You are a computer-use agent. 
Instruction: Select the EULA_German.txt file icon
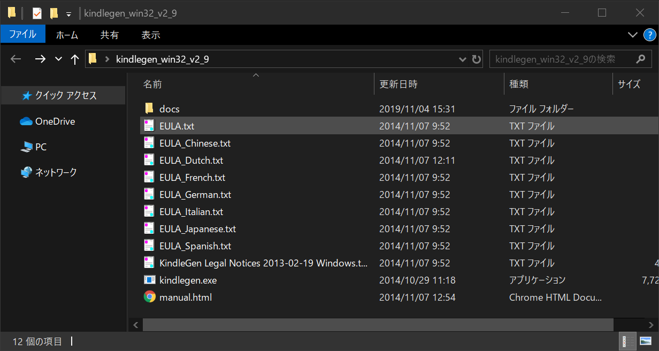[149, 194]
